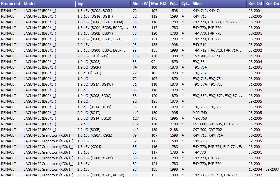
Task: Sort table by the Producent column header
Action: point(11,4)
